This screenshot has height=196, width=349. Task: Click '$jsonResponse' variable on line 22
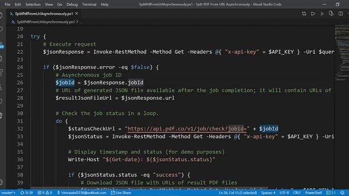click(x=63, y=52)
